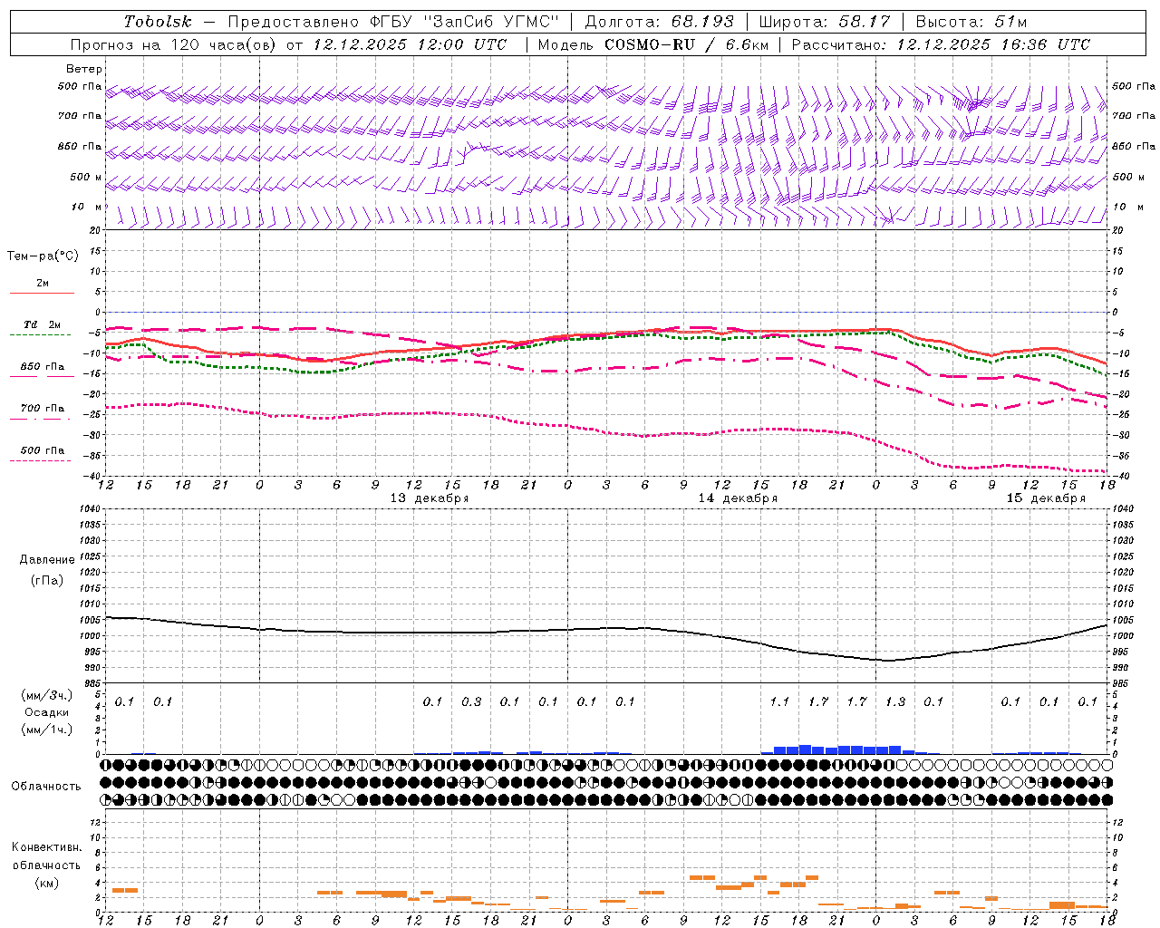Click the '0.3' precipitation amount value
The height and width of the screenshot is (928, 1160).
coord(471,701)
